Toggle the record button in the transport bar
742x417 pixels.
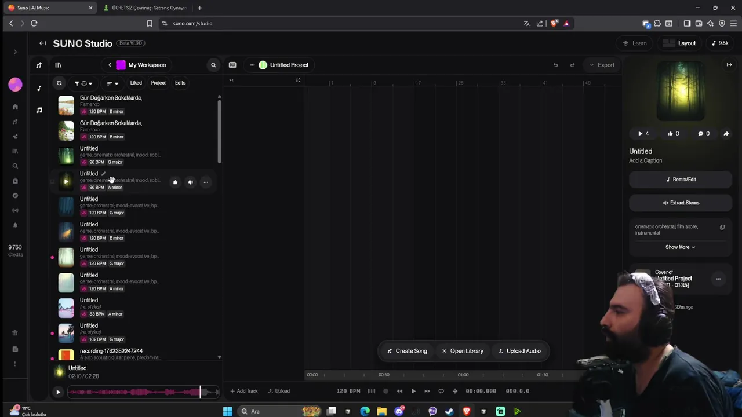385,392
